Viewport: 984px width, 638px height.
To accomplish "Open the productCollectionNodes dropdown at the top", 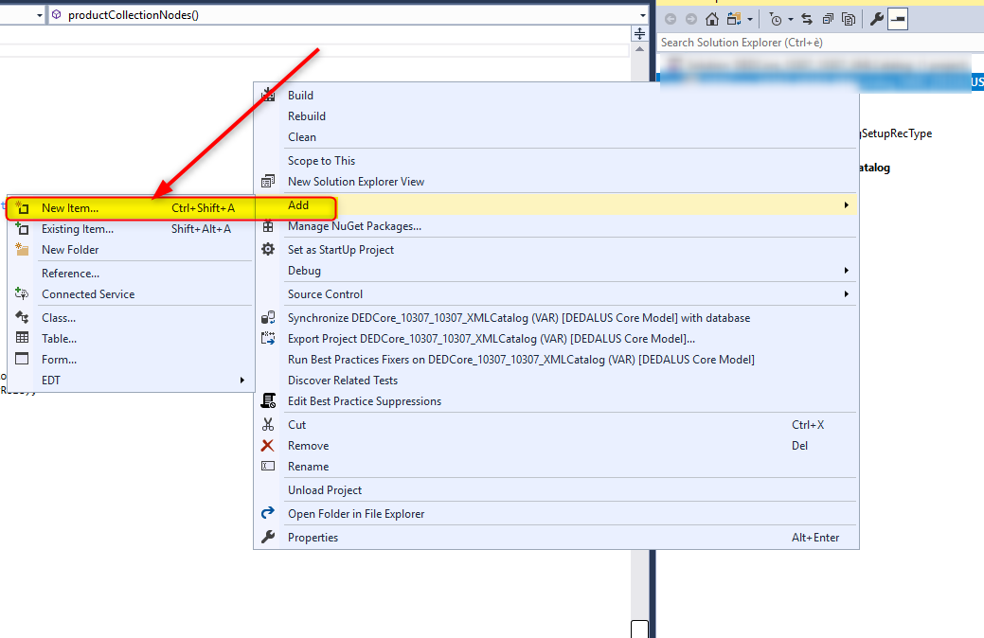I will (x=643, y=14).
